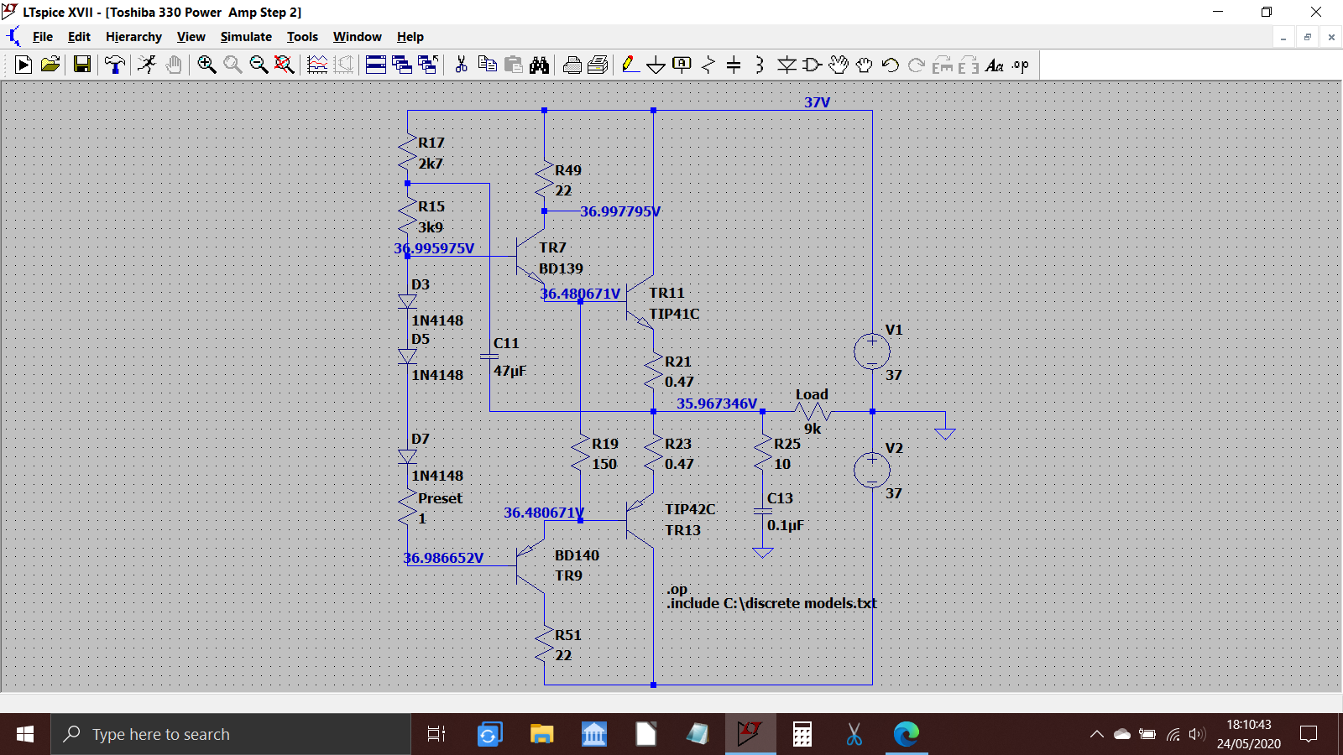Zoom in using the plus magnifier icon

(x=206, y=65)
